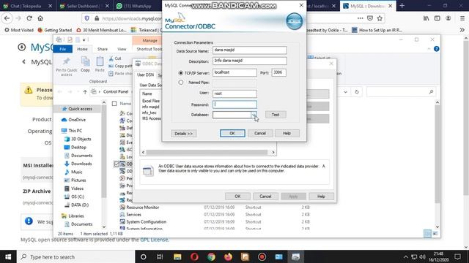Refresh the Explorer address bar
The width and height of the screenshot is (469, 263).
[x=357, y=92]
